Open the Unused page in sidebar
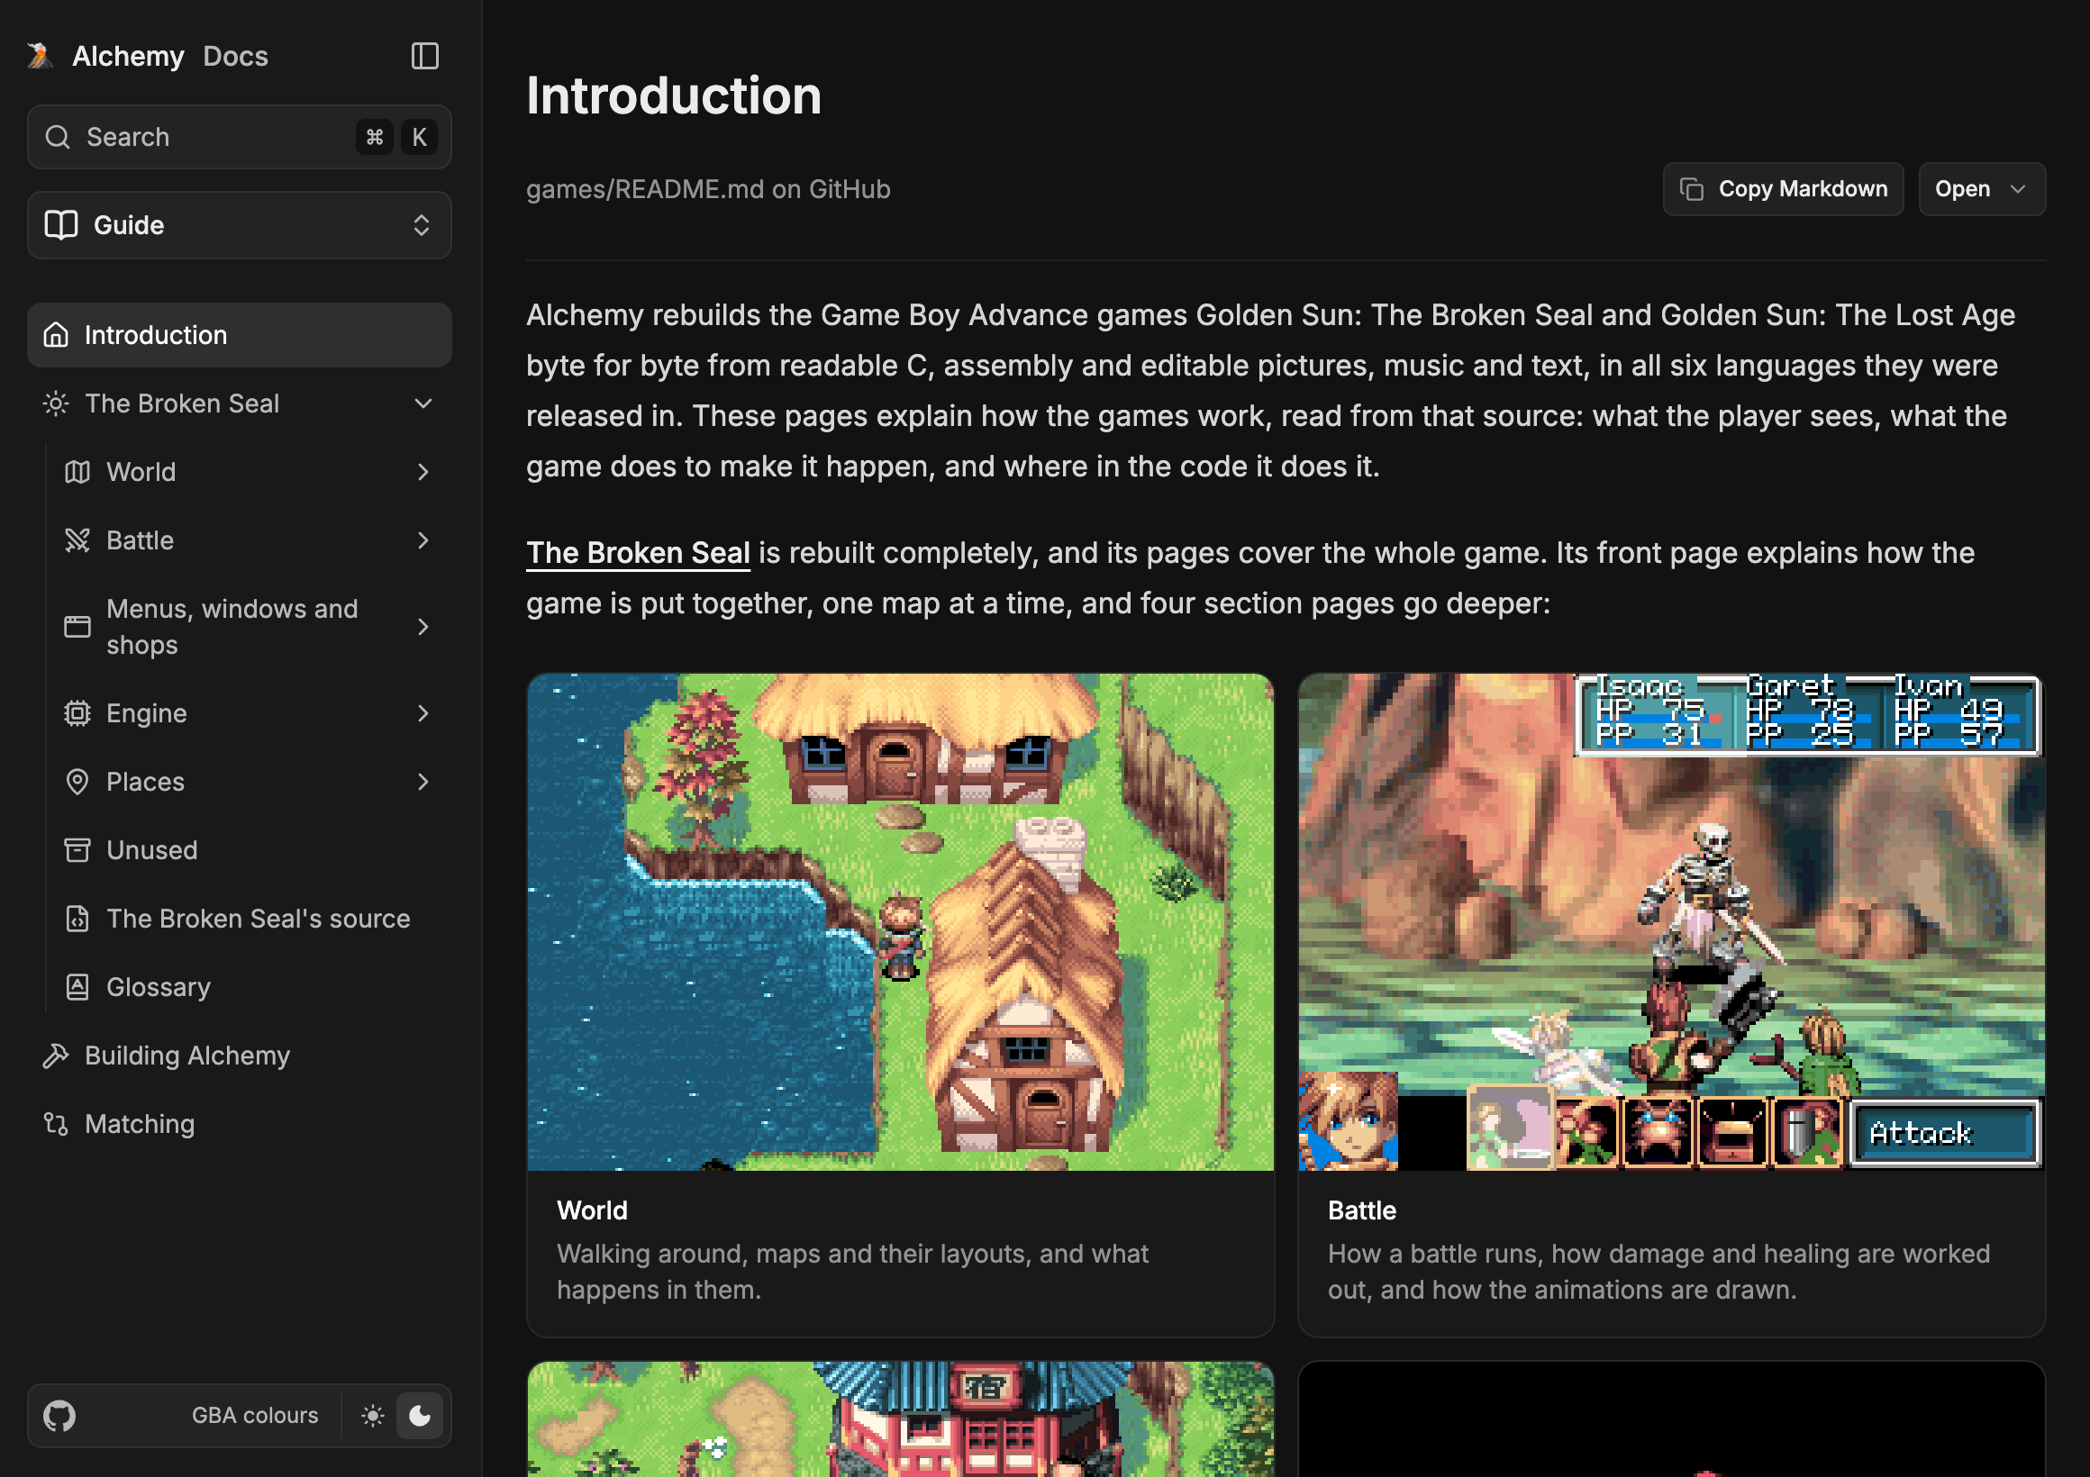 (x=250, y=850)
